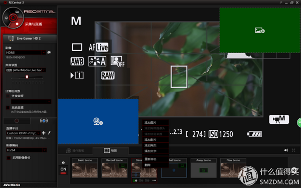The image size is (301, 188).
Task: Mute preview with the speaker icon
Action: 286,150
